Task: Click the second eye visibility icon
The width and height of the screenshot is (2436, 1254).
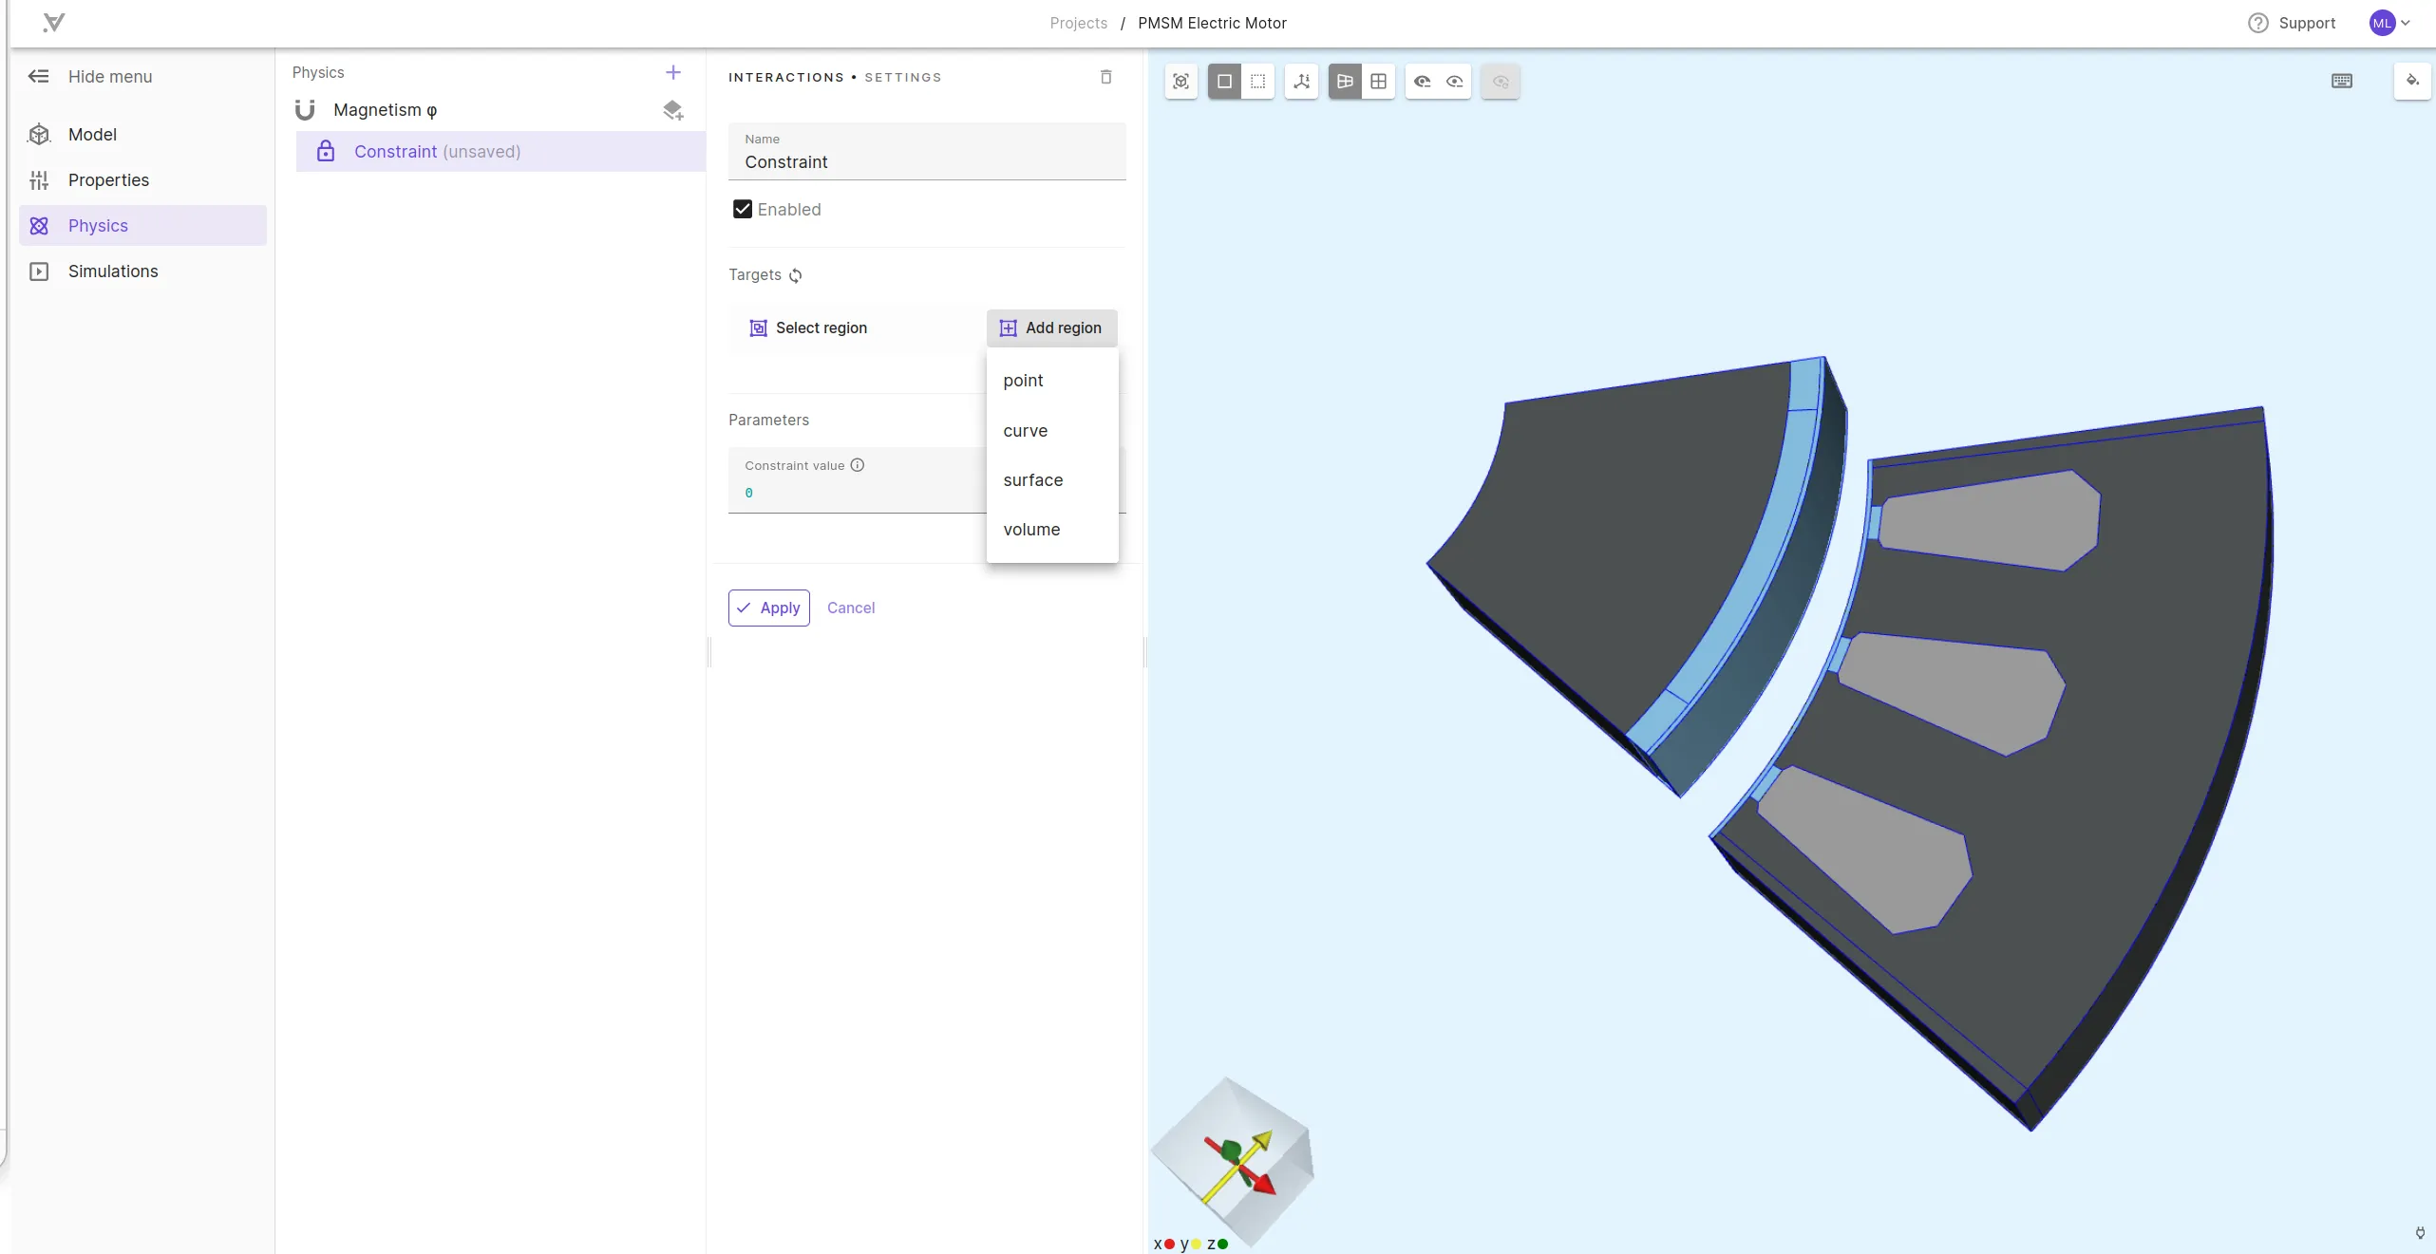Action: click(1455, 82)
